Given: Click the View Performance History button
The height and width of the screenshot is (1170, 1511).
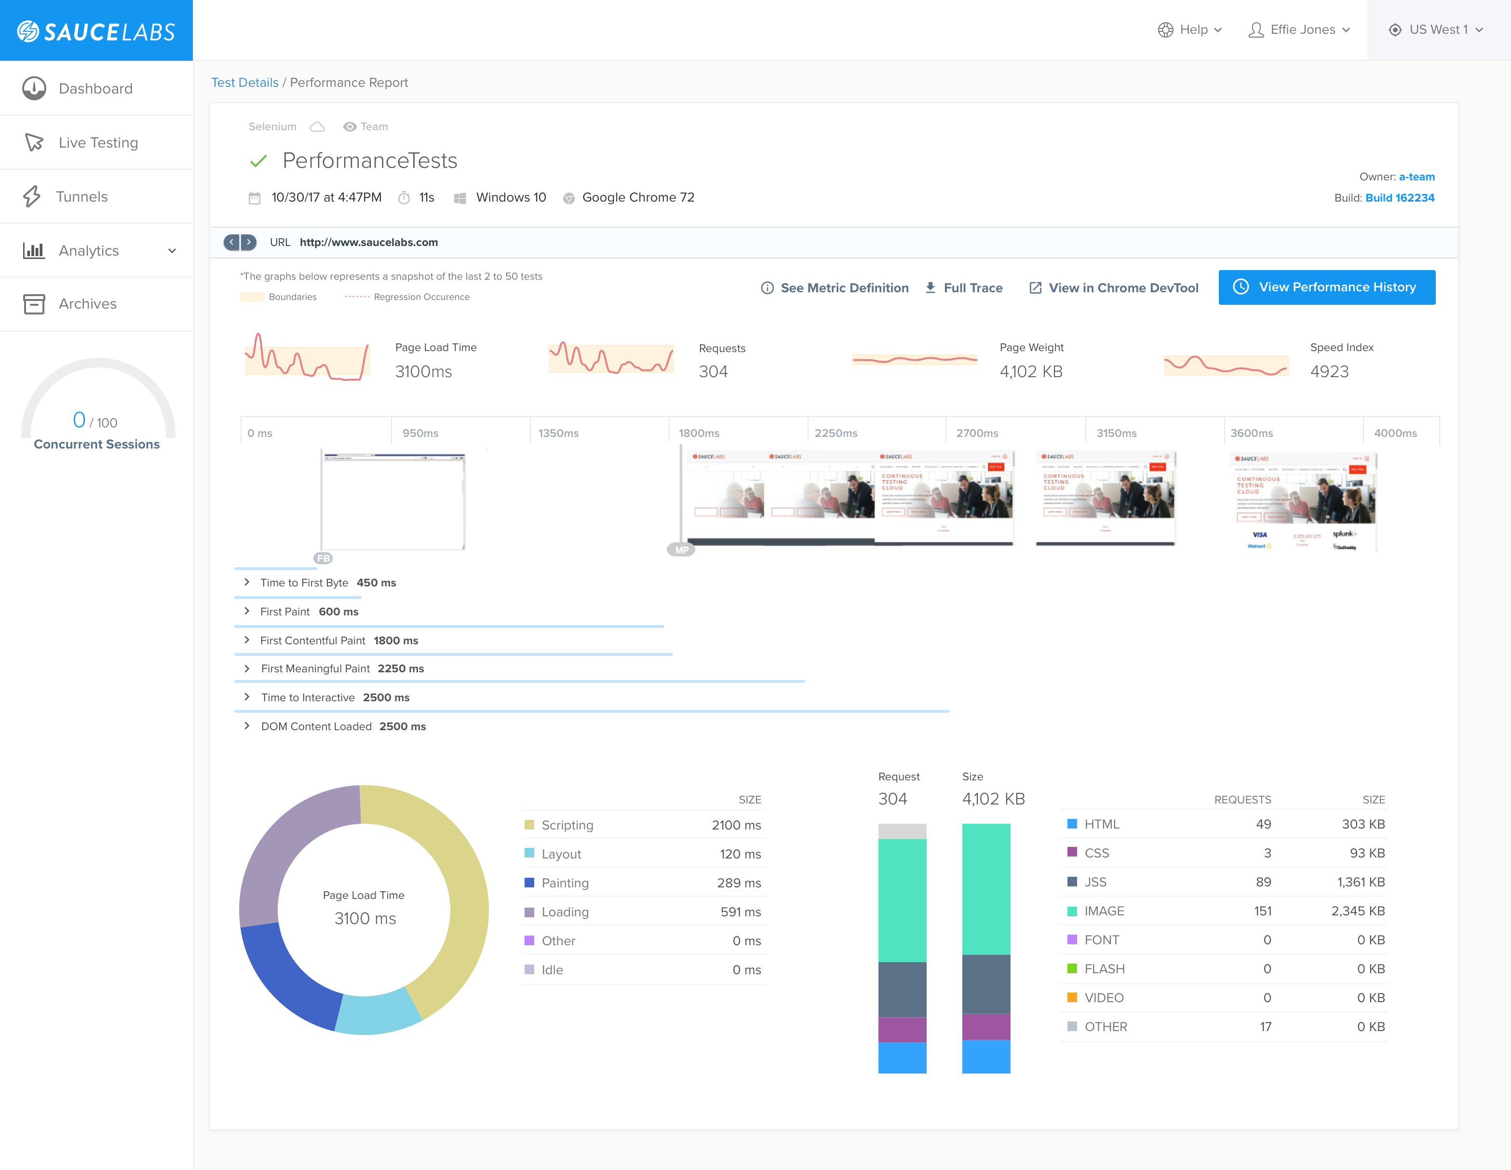Looking at the screenshot, I should click(1326, 287).
